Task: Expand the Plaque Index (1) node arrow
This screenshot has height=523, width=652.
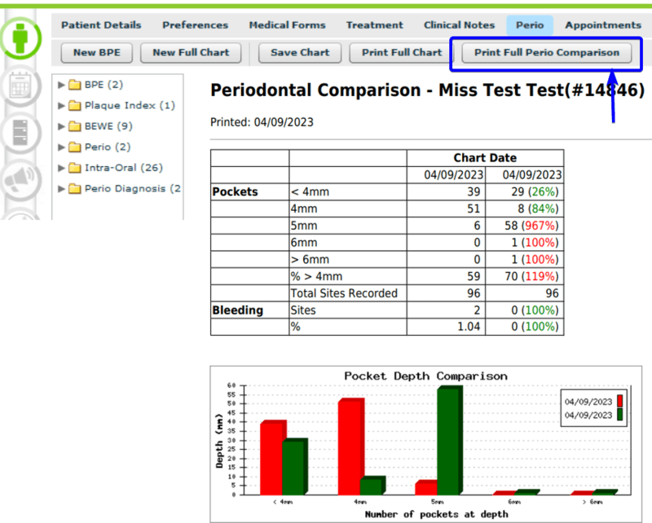Action: (61, 106)
